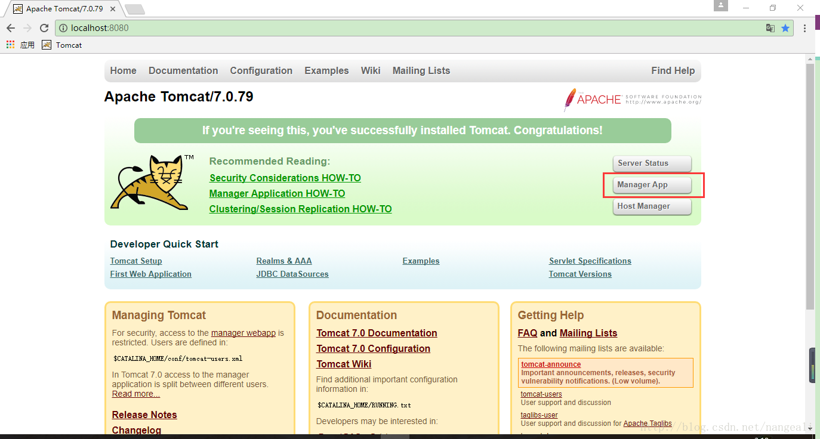
Task: Open the translate page icon in address bar
Action: tap(770, 28)
